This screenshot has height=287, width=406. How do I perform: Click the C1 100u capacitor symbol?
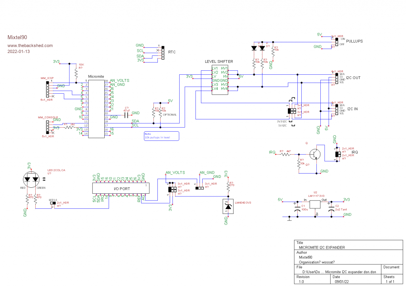297,209
